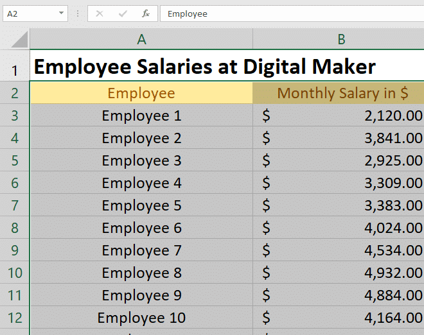Screen dimensions: 424x335
Task: Select row 4 header
Action: pos(15,138)
